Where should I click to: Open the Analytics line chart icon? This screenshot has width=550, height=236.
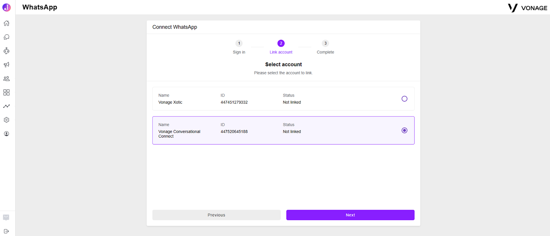click(7, 106)
